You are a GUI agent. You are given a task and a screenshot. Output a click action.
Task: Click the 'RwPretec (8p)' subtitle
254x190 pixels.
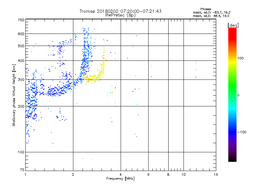[x=120, y=15]
